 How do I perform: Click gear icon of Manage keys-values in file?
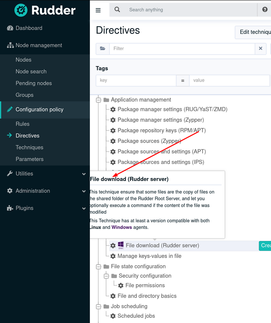click(113, 256)
